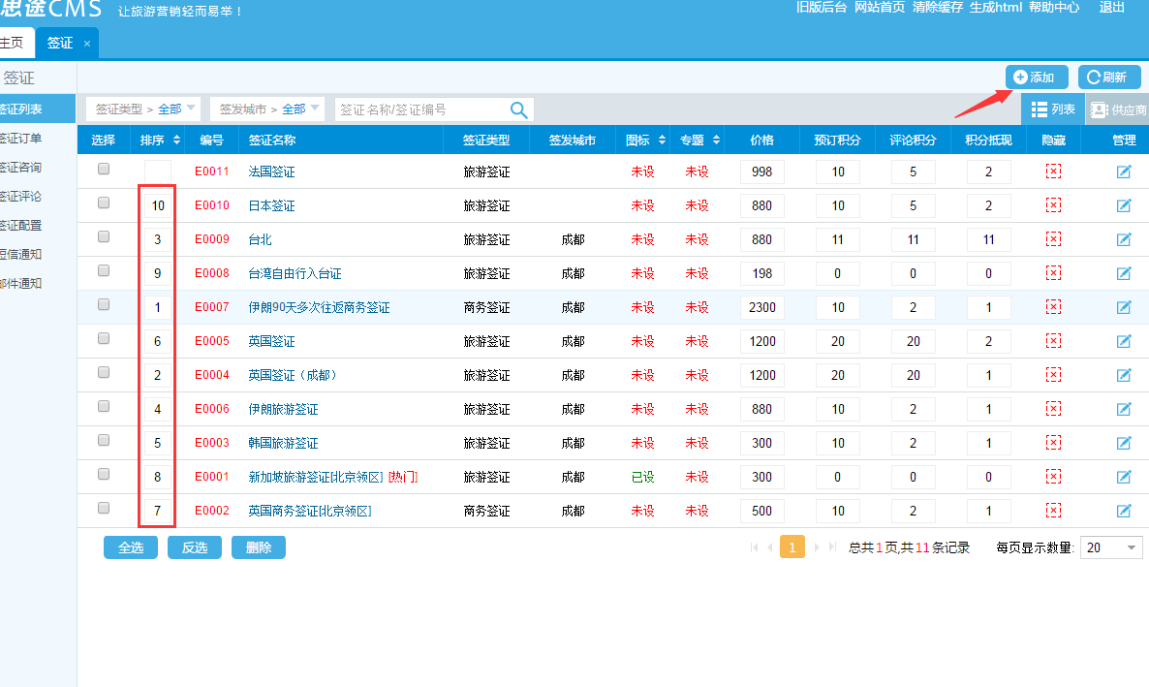
Task: Click edit icon for 英国签证 E0005 row
Action: [1124, 341]
